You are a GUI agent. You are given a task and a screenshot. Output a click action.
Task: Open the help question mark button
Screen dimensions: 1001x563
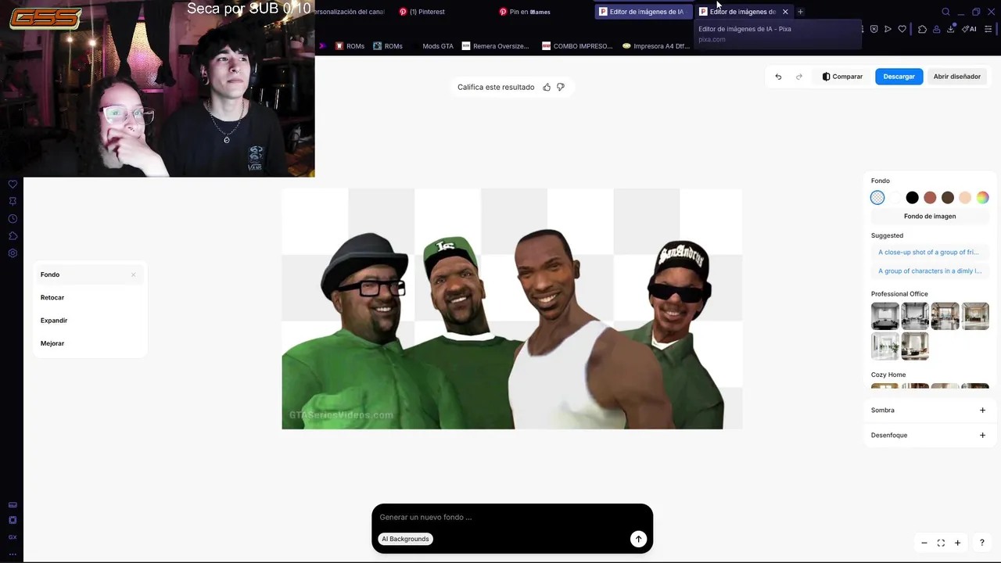pos(982,543)
